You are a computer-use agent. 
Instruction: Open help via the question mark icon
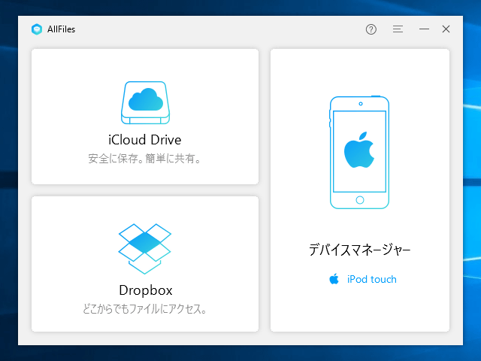click(x=371, y=29)
